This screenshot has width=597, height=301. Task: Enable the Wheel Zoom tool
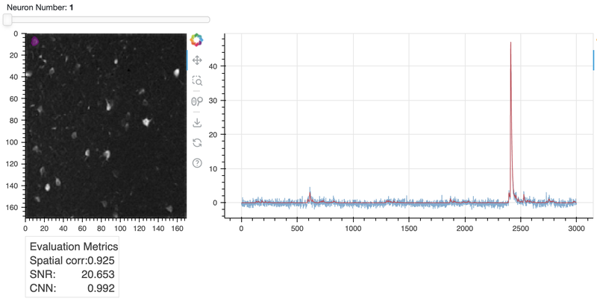(197, 101)
